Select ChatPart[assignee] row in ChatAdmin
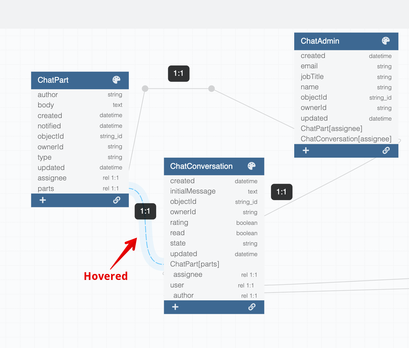The width and height of the screenshot is (409, 348). click(332, 129)
